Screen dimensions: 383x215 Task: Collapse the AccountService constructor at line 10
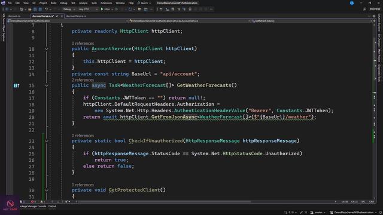pos(47,49)
